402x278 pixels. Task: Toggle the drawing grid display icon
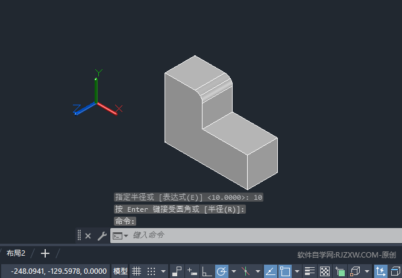coord(136,271)
